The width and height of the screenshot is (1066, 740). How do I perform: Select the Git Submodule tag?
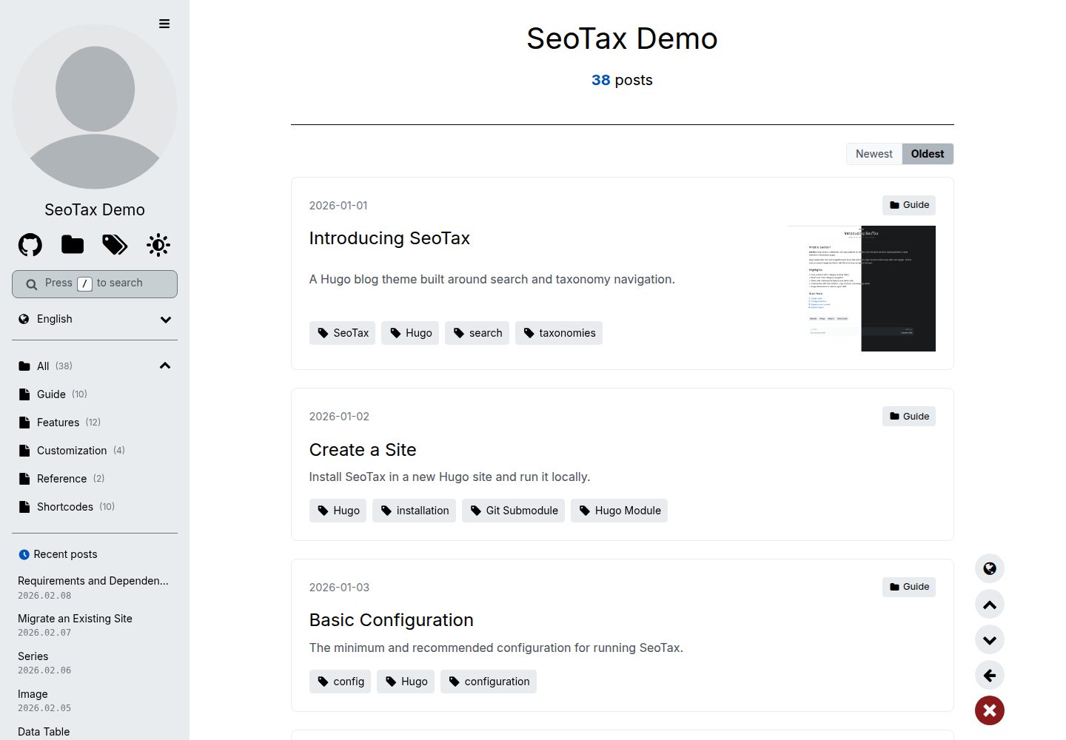tap(513, 511)
